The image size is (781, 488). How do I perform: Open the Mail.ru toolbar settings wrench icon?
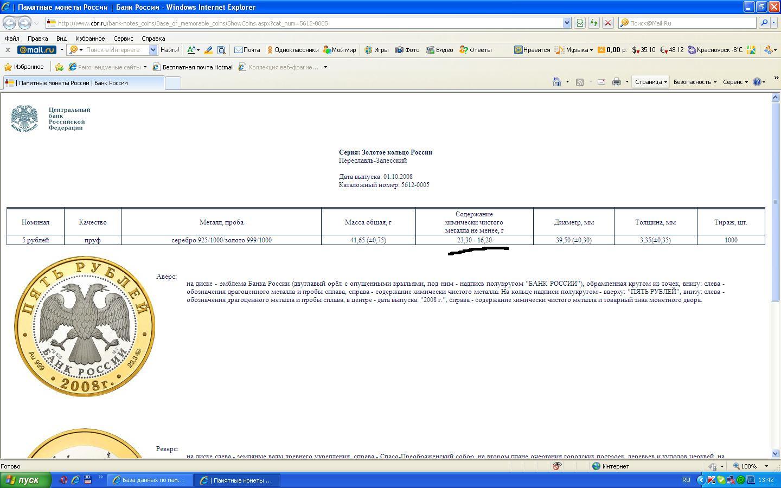coord(769,50)
